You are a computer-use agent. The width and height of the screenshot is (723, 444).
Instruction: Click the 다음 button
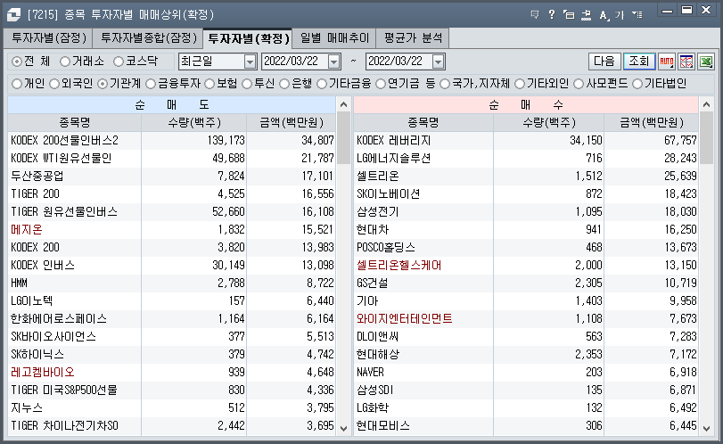tap(604, 62)
